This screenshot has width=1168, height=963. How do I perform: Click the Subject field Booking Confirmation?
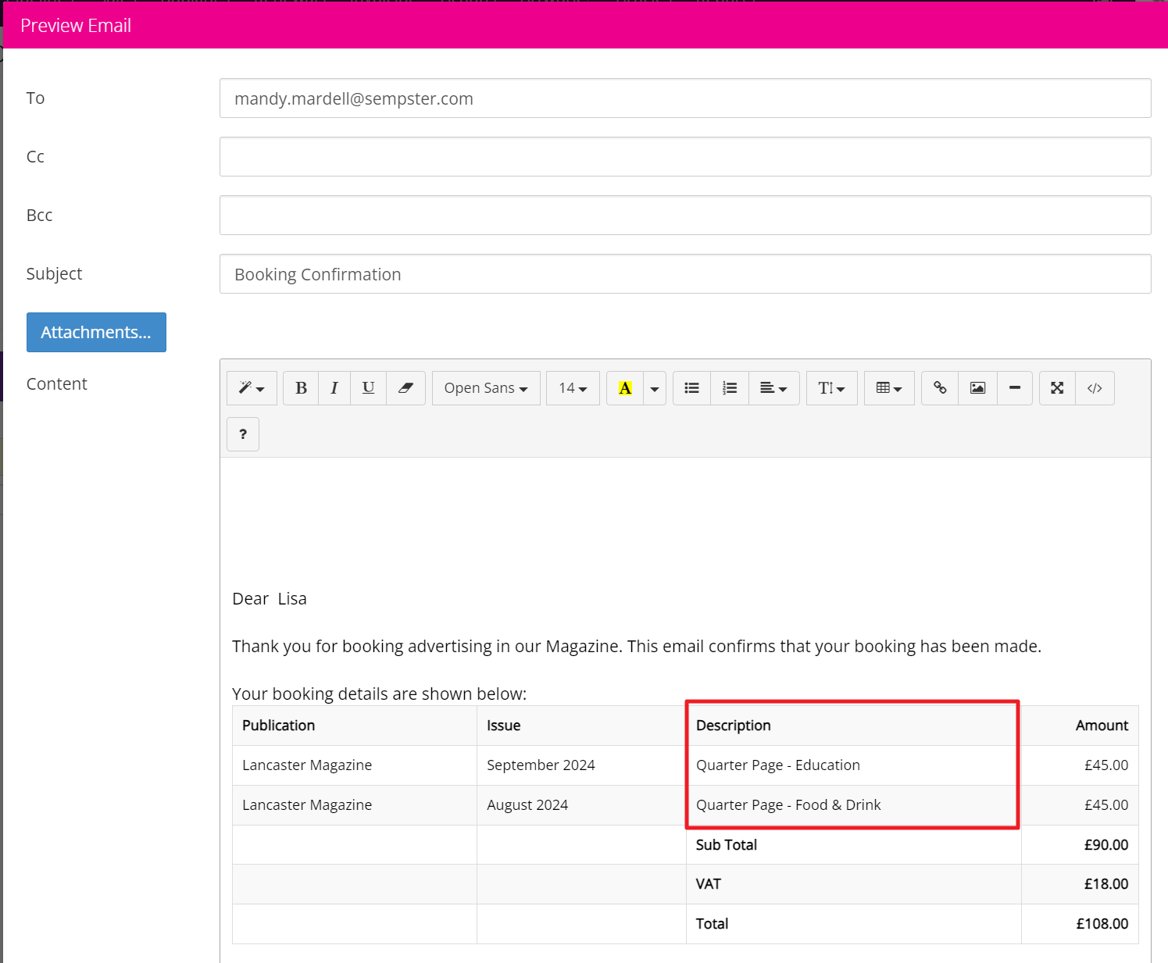685,274
